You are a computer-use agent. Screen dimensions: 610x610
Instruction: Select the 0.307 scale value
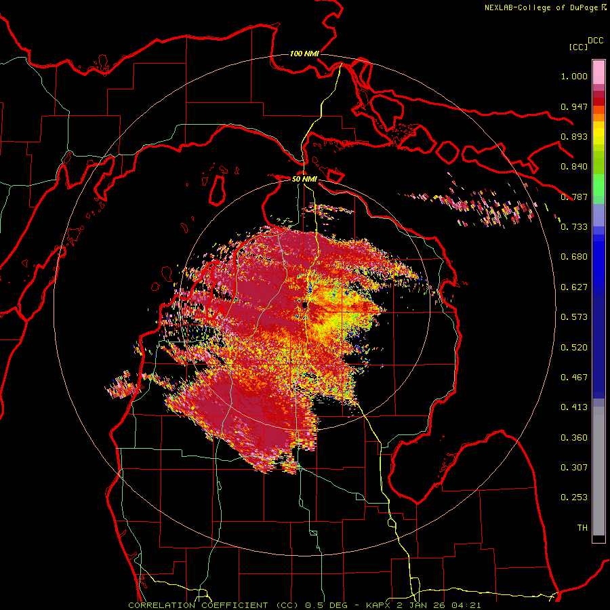pyautogui.click(x=574, y=468)
